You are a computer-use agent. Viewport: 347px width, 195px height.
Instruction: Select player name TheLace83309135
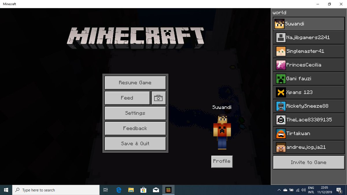coord(309,120)
